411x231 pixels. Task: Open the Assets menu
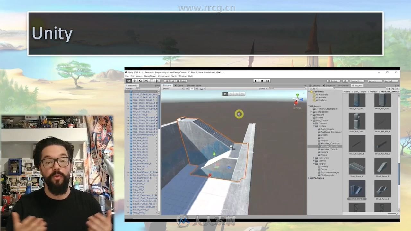point(139,76)
